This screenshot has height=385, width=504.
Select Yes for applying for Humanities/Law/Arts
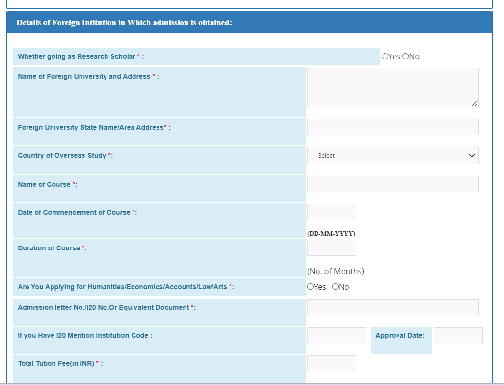(x=310, y=287)
